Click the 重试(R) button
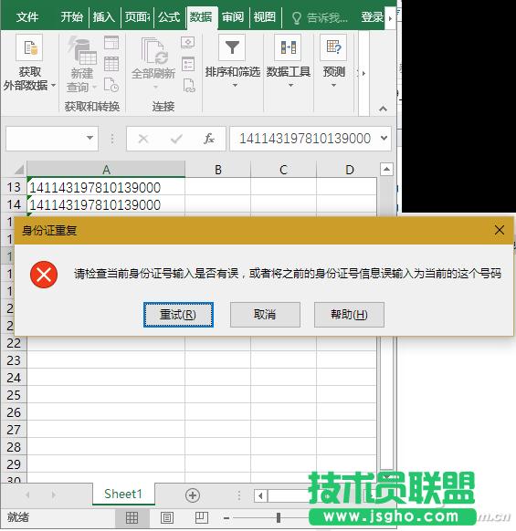The image size is (516, 531). click(178, 315)
